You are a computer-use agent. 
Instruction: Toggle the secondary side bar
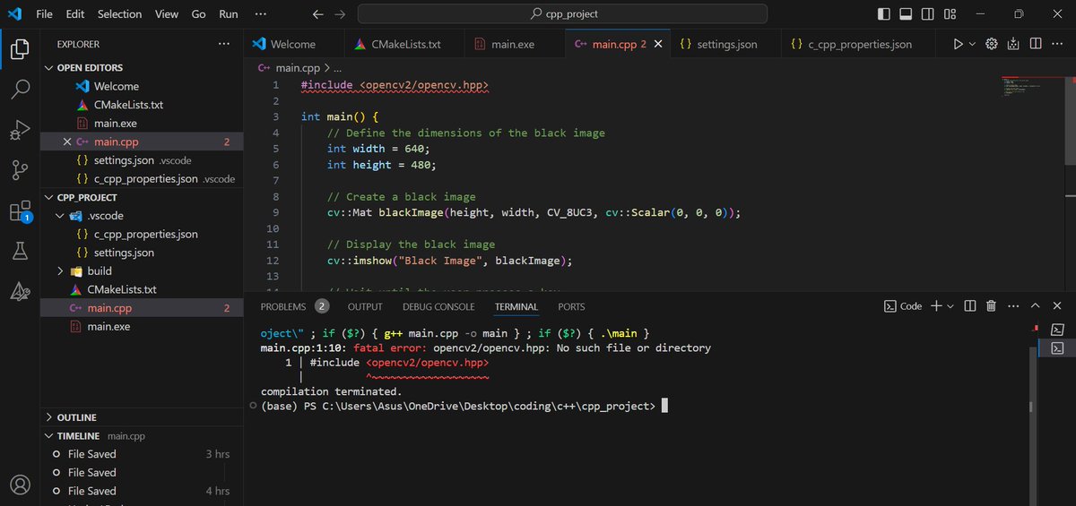click(x=928, y=14)
